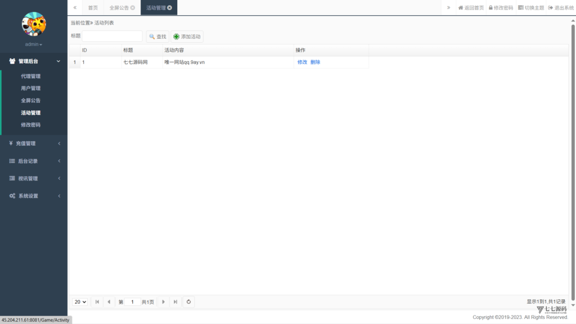Expand the 后台记录 menu section

click(x=34, y=161)
